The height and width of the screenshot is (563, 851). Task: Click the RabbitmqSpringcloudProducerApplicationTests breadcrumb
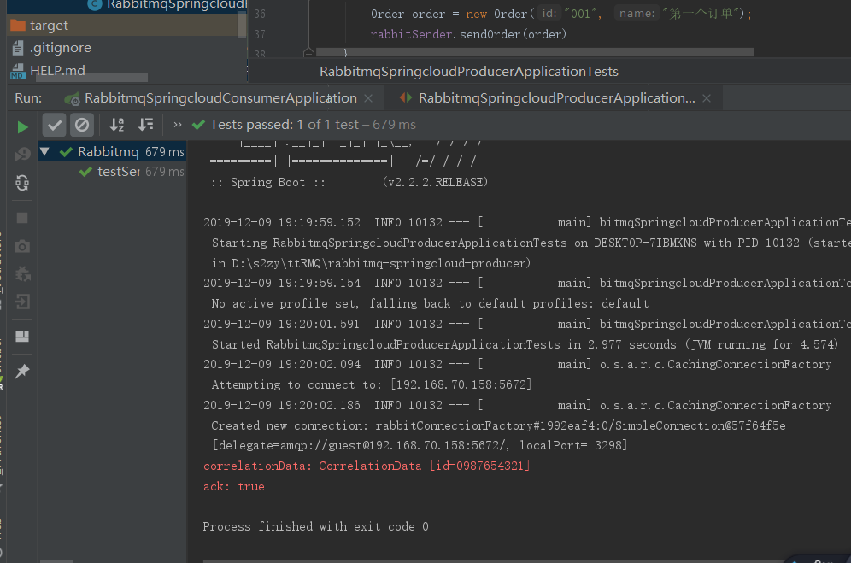pos(469,72)
